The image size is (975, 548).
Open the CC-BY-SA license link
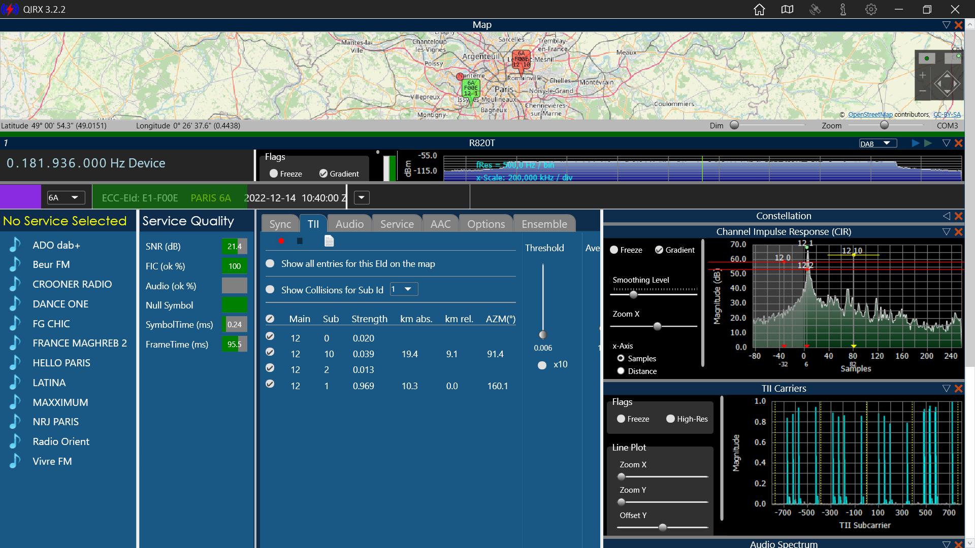947,115
